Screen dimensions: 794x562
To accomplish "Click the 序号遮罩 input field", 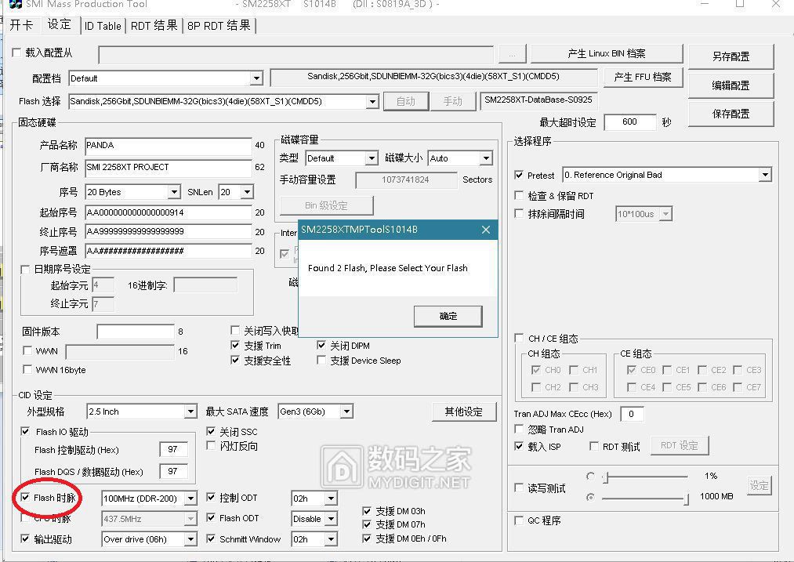I will point(168,251).
